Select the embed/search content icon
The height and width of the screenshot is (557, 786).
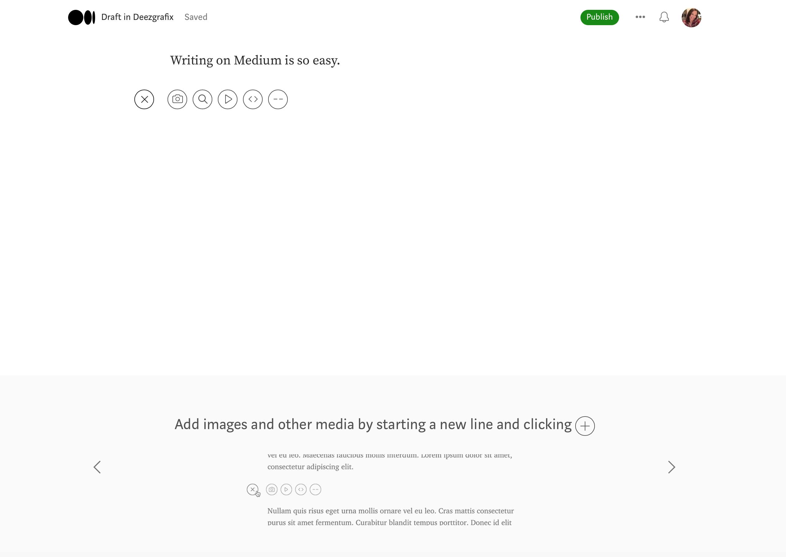202,99
